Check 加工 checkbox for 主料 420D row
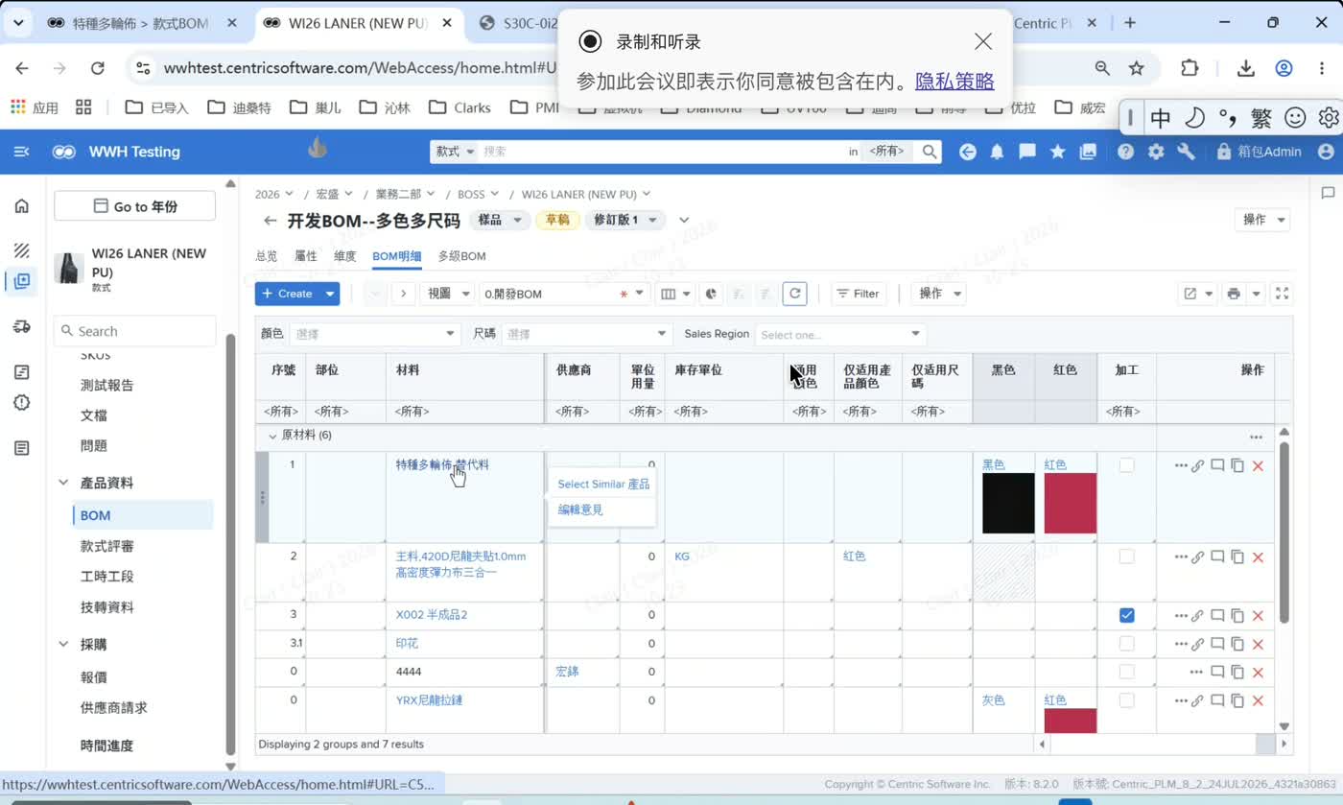Image resolution: width=1343 pixels, height=805 pixels. (x=1127, y=556)
